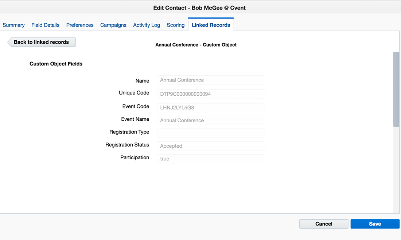The width and height of the screenshot is (401, 240).
Task: Click the empty Registration Type field
Action: tap(211, 133)
